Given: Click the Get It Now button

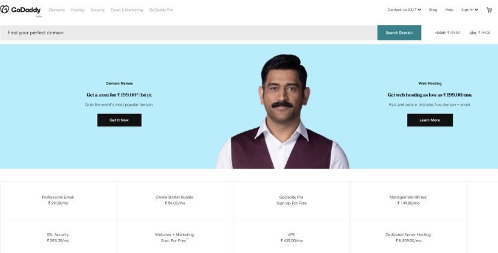Looking at the screenshot, I should [x=119, y=120].
